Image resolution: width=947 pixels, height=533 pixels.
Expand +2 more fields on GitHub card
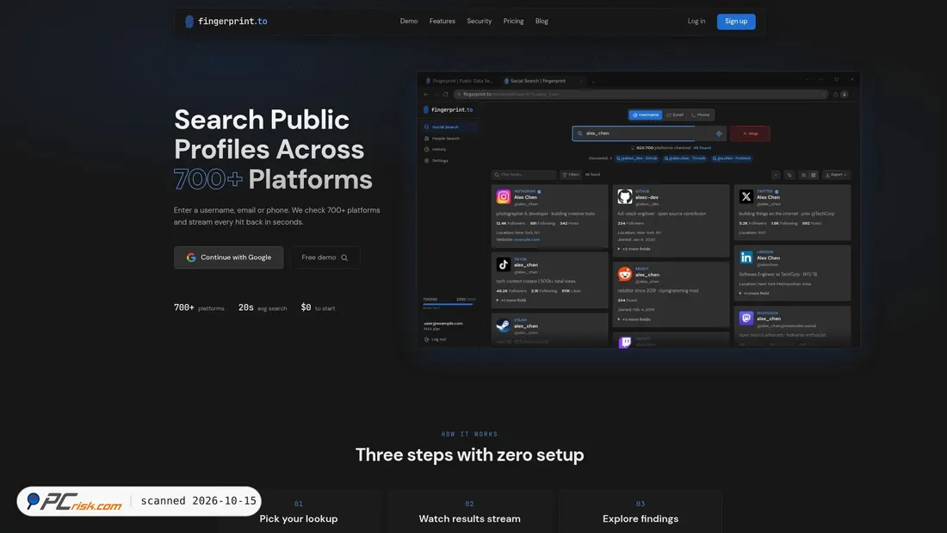click(x=634, y=249)
